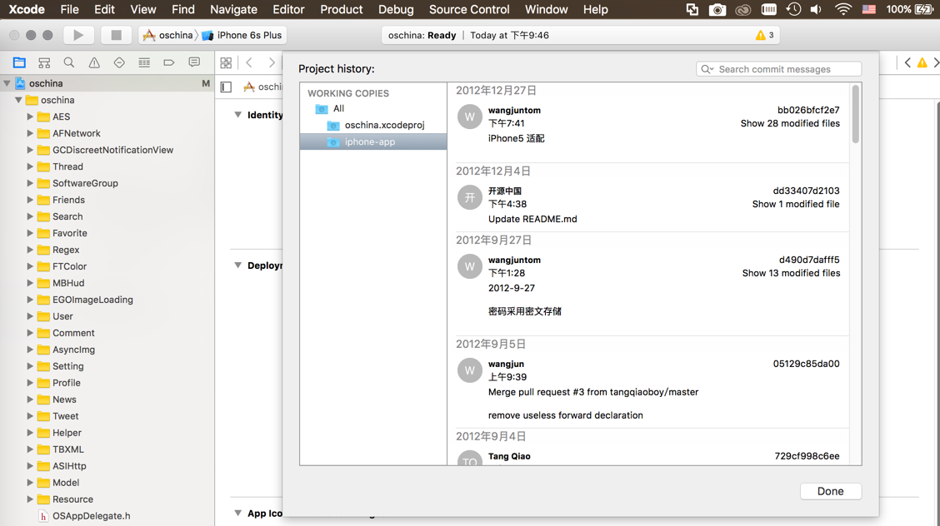Click commit message 'Update README.md'
The height and width of the screenshot is (526, 940).
tap(532, 219)
